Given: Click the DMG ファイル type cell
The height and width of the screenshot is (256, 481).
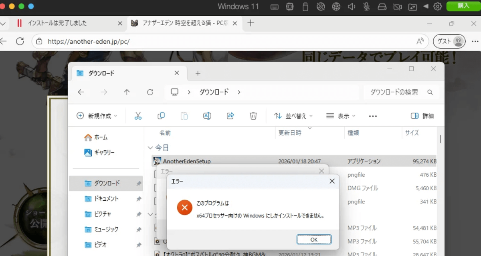Looking at the screenshot, I should pos(363,188).
